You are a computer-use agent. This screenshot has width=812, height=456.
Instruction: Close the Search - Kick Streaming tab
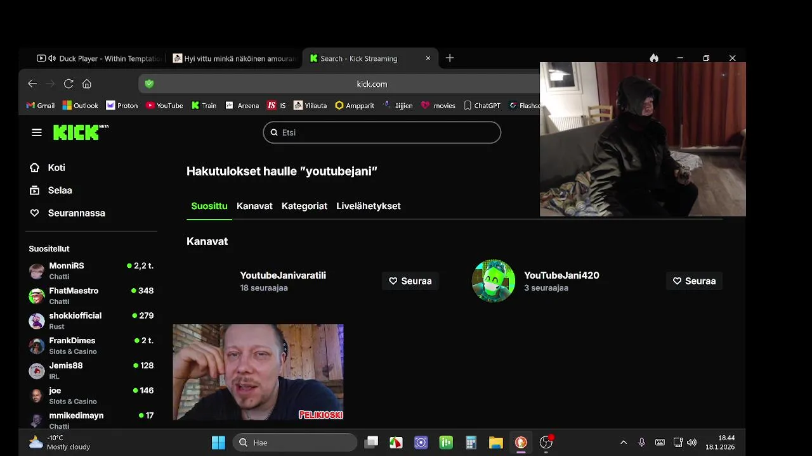(x=428, y=58)
